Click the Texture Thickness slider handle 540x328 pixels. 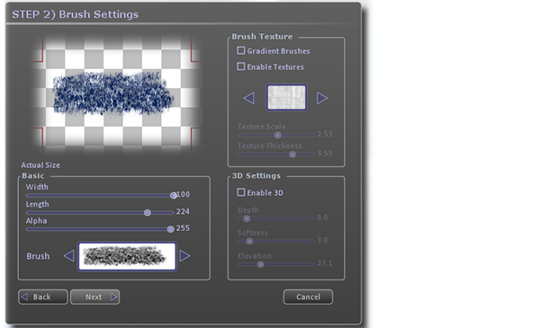[292, 155]
